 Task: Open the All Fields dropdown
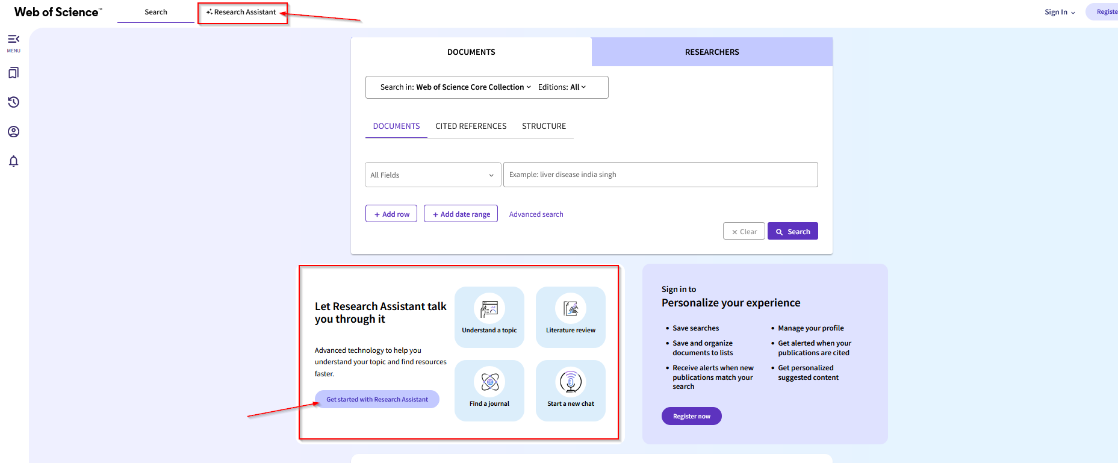pos(433,175)
